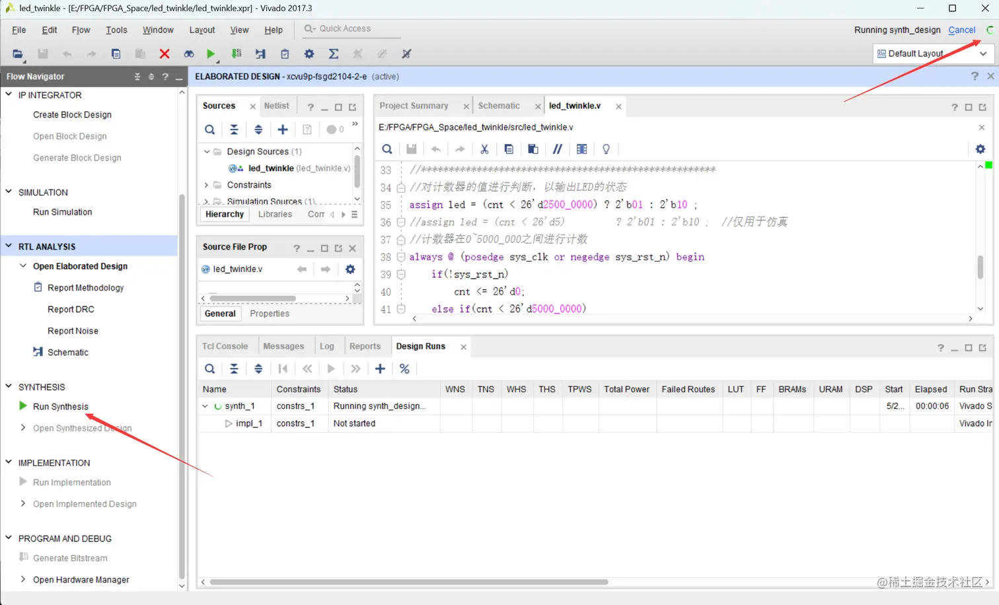The image size is (999, 605).
Task: Click Report Methodology
Action: click(85, 287)
